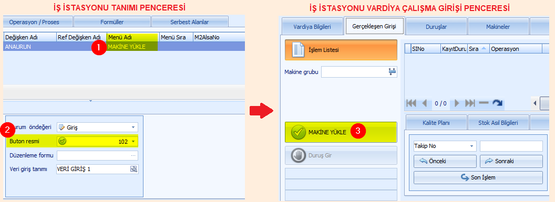This screenshot has height=202, width=555.
Task: Select the Vardiya Bilgileri tab
Action: point(312,27)
